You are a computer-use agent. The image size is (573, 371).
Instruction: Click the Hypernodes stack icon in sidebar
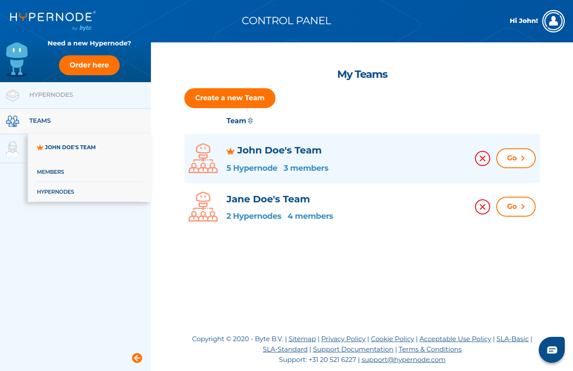coord(13,95)
